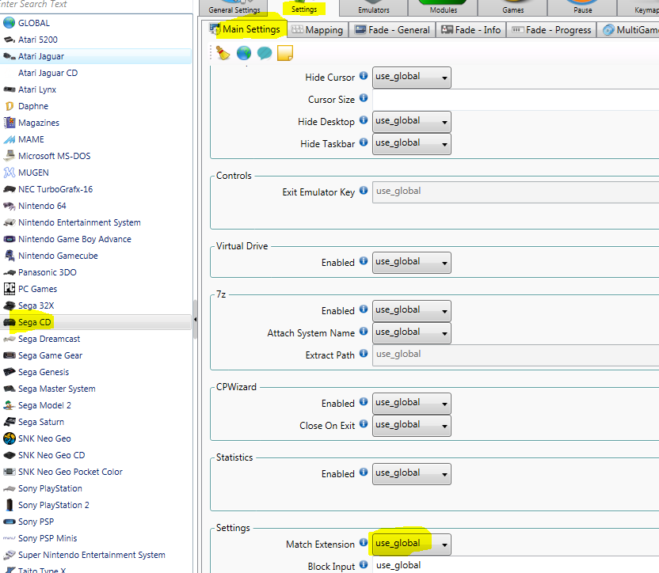Collapse the left panel with splitter arrow
This screenshot has height=573, width=659.
point(195,317)
